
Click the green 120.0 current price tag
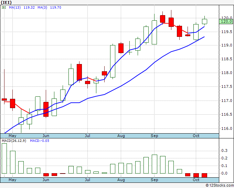(x=226, y=21)
